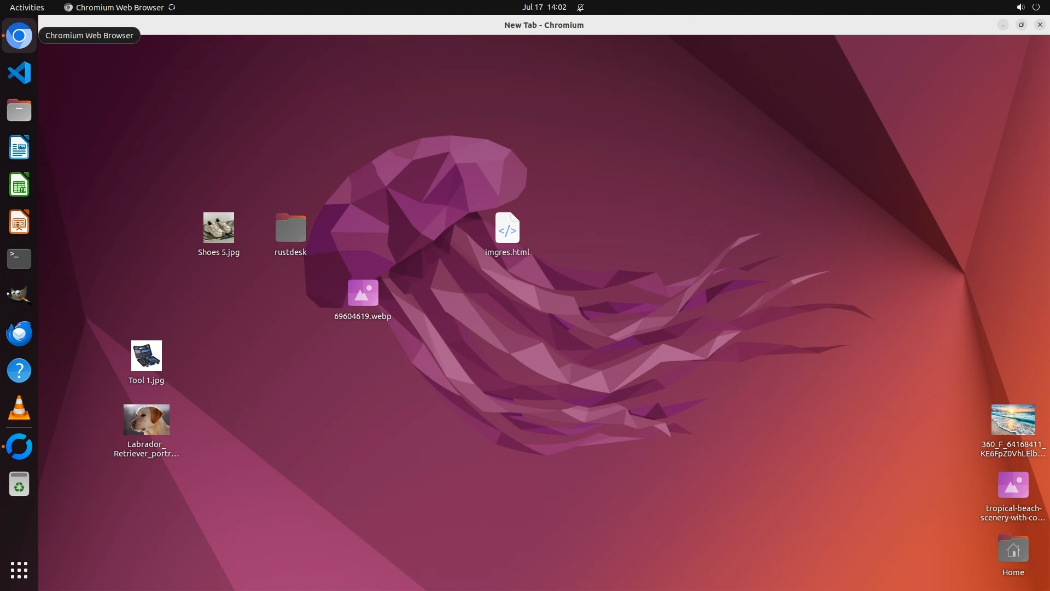Open the Trash icon in dock
Viewport: 1050px width, 591px height.
(x=19, y=484)
